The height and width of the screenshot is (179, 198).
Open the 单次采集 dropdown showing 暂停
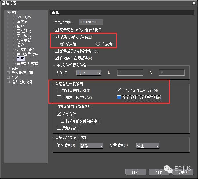(x=92, y=146)
